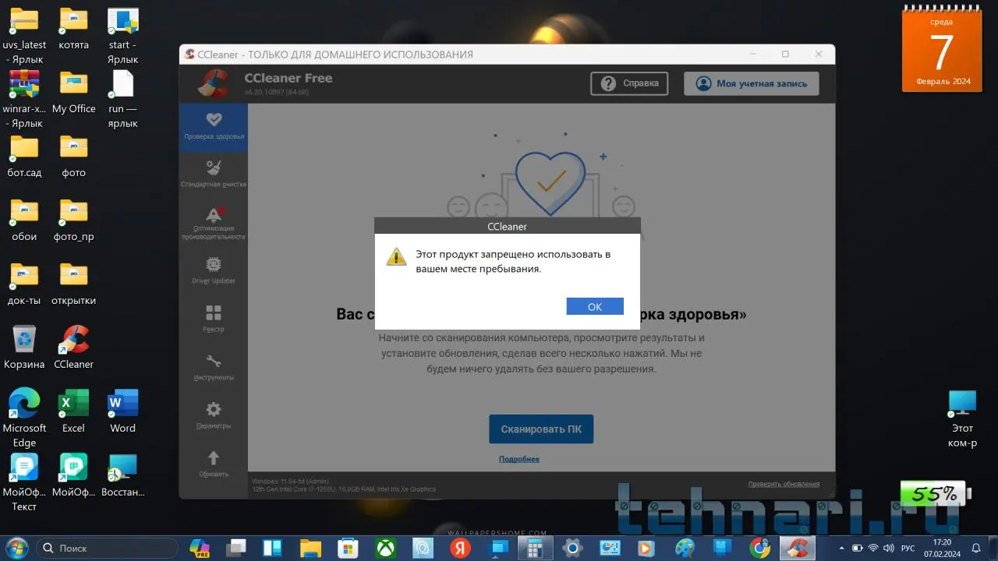Open File Explorer from the taskbar
The width and height of the screenshot is (998, 561).
(311, 548)
